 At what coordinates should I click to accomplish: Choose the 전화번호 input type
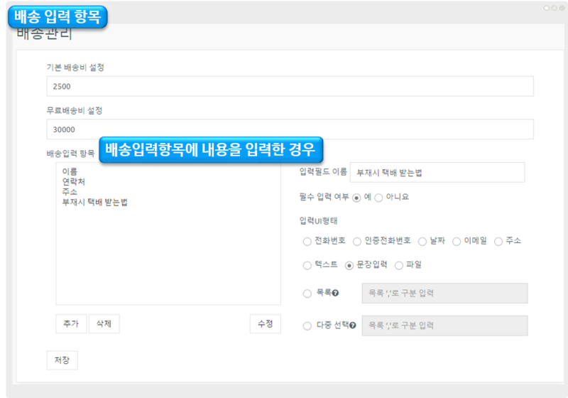(307, 241)
